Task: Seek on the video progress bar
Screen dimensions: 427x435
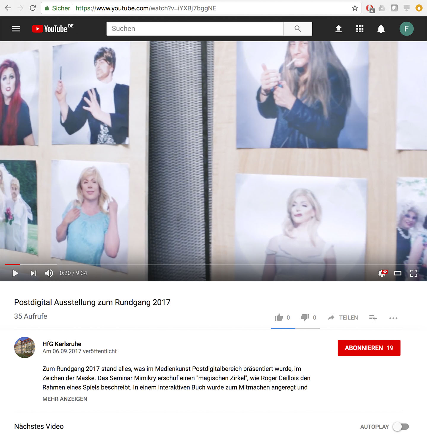Action: coord(213,264)
